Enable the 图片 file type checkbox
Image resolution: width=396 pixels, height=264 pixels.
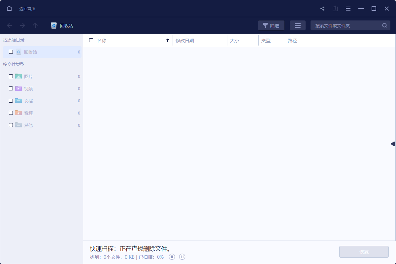11,76
